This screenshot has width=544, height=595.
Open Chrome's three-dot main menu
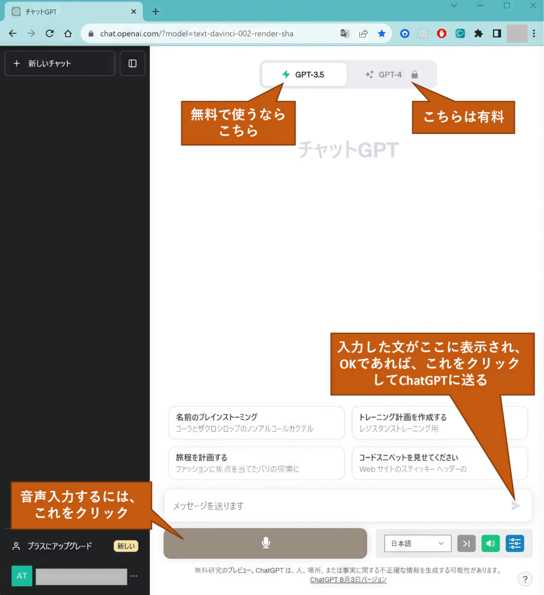[x=534, y=34]
